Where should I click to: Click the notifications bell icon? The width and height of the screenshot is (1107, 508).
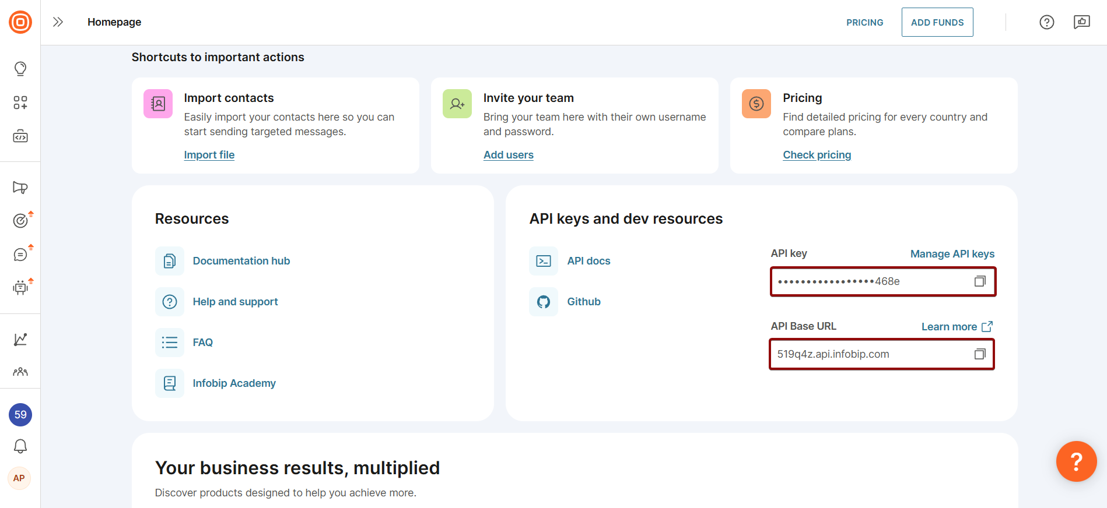click(x=20, y=446)
